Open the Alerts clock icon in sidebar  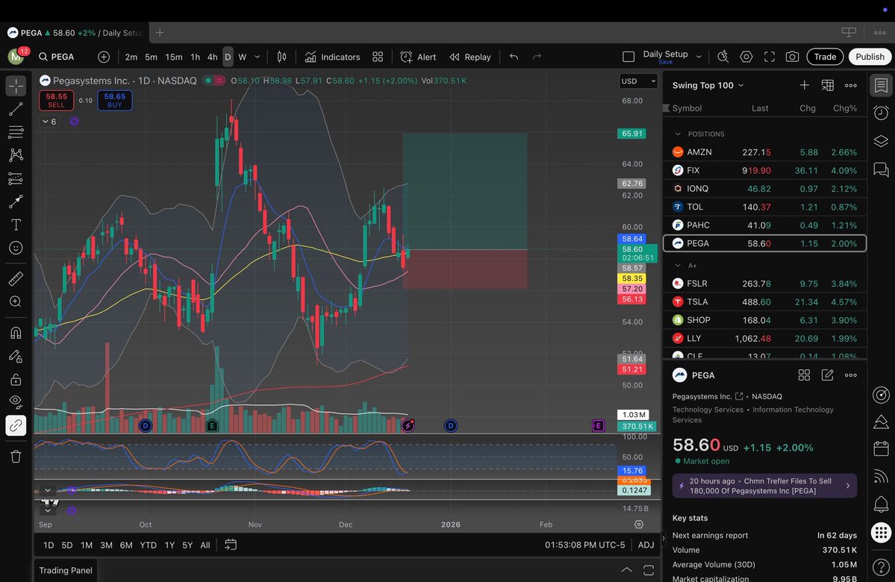pos(882,113)
